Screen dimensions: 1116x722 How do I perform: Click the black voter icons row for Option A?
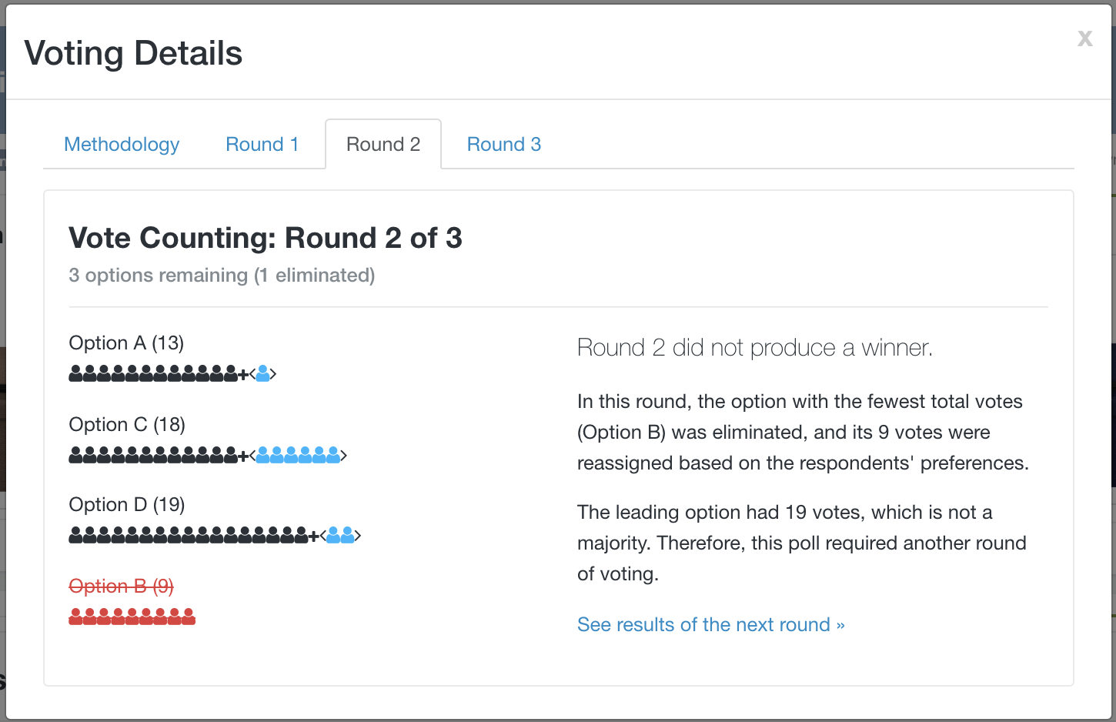(153, 374)
